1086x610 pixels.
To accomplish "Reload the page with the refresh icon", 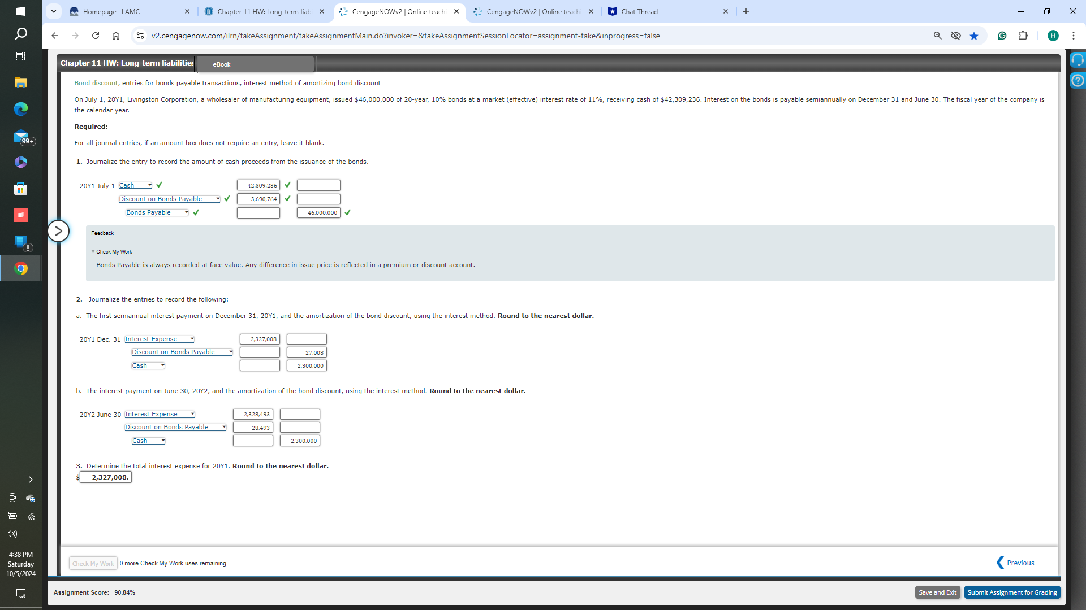I will 96,36.
